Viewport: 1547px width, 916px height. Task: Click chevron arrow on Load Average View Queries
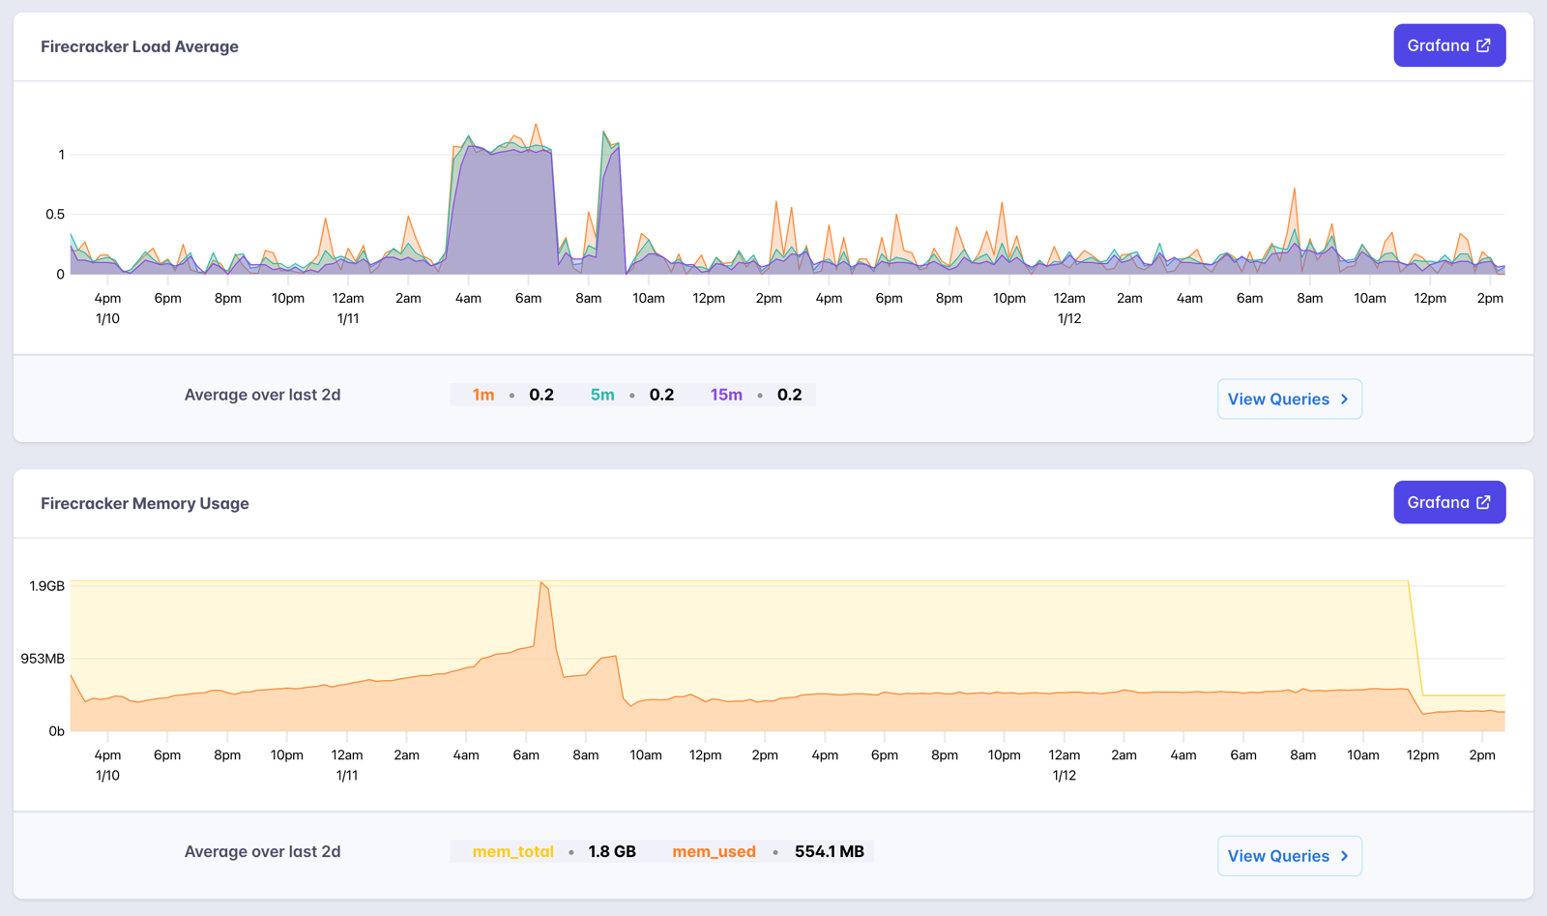tap(1345, 399)
